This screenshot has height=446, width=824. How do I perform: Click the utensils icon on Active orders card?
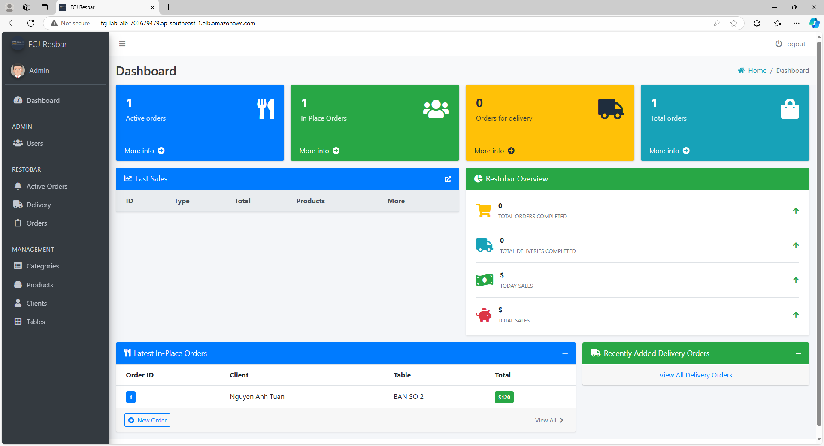pos(266,109)
